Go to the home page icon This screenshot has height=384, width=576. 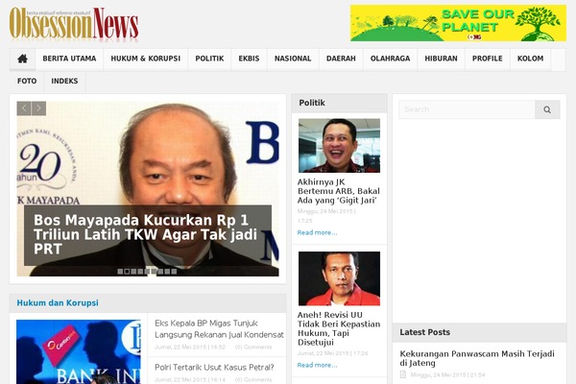click(x=22, y=59)
